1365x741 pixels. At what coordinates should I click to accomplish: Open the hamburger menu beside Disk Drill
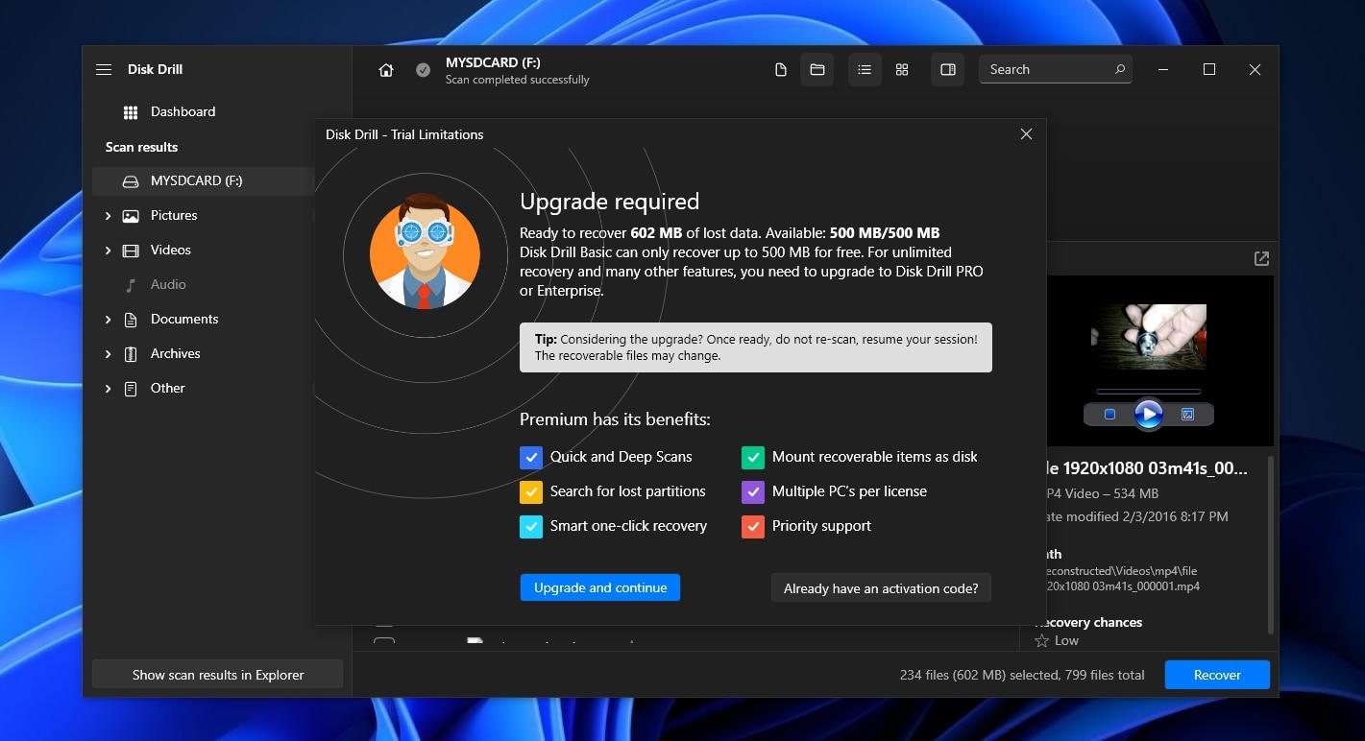pos(103,68)
